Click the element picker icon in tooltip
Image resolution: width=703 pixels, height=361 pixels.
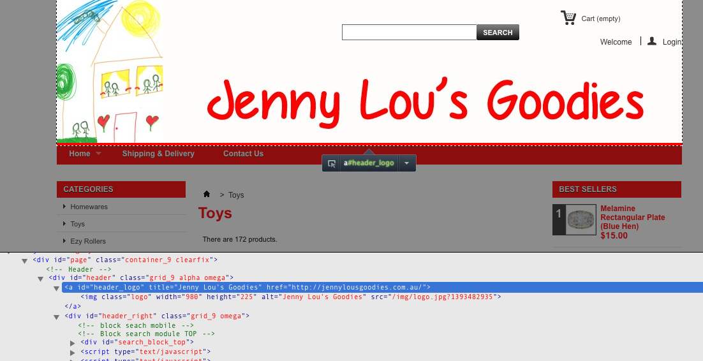pos(331,163)
